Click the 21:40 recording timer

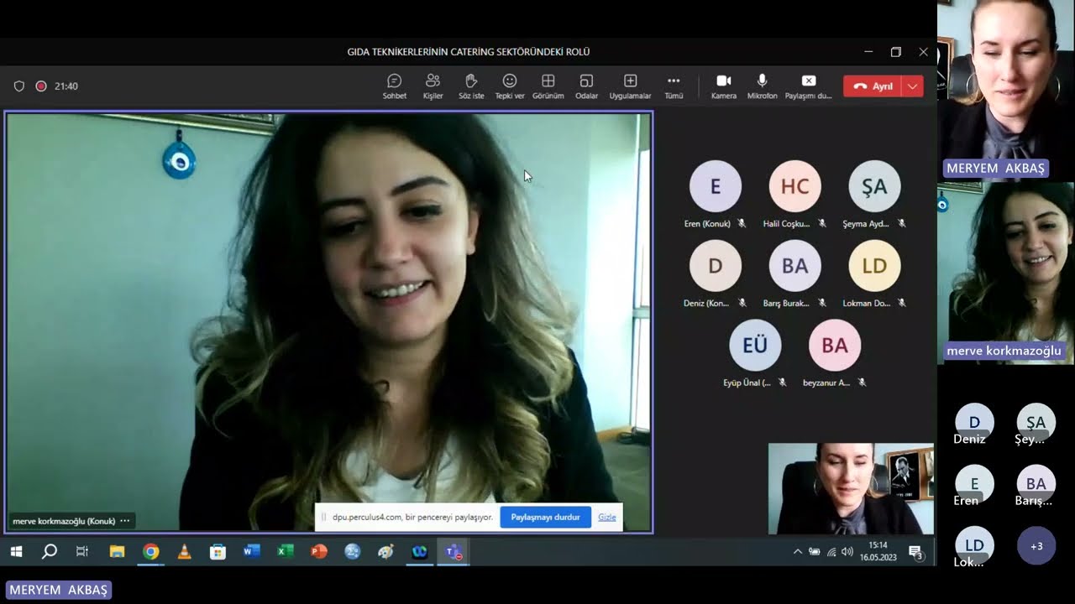(66, 86)
